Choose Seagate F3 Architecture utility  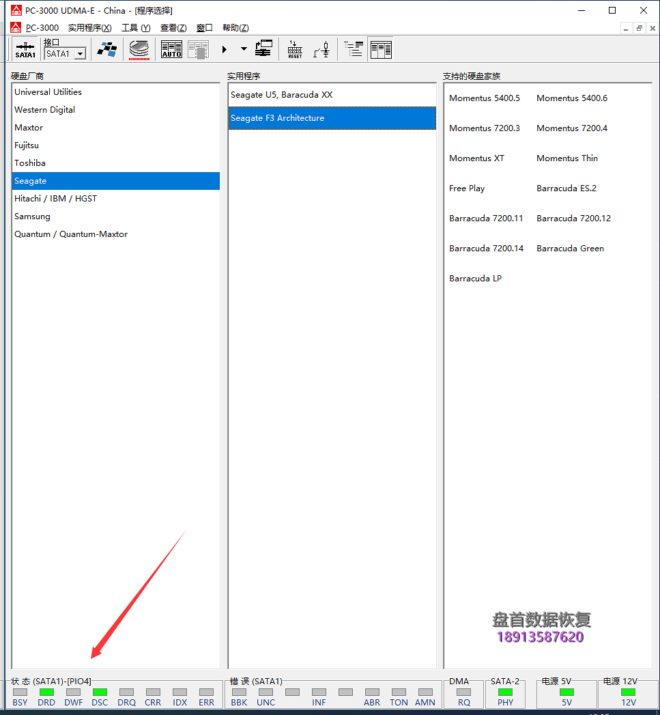point(332,118)
